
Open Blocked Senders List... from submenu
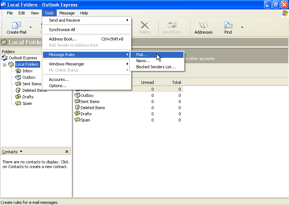pos(157,67)
